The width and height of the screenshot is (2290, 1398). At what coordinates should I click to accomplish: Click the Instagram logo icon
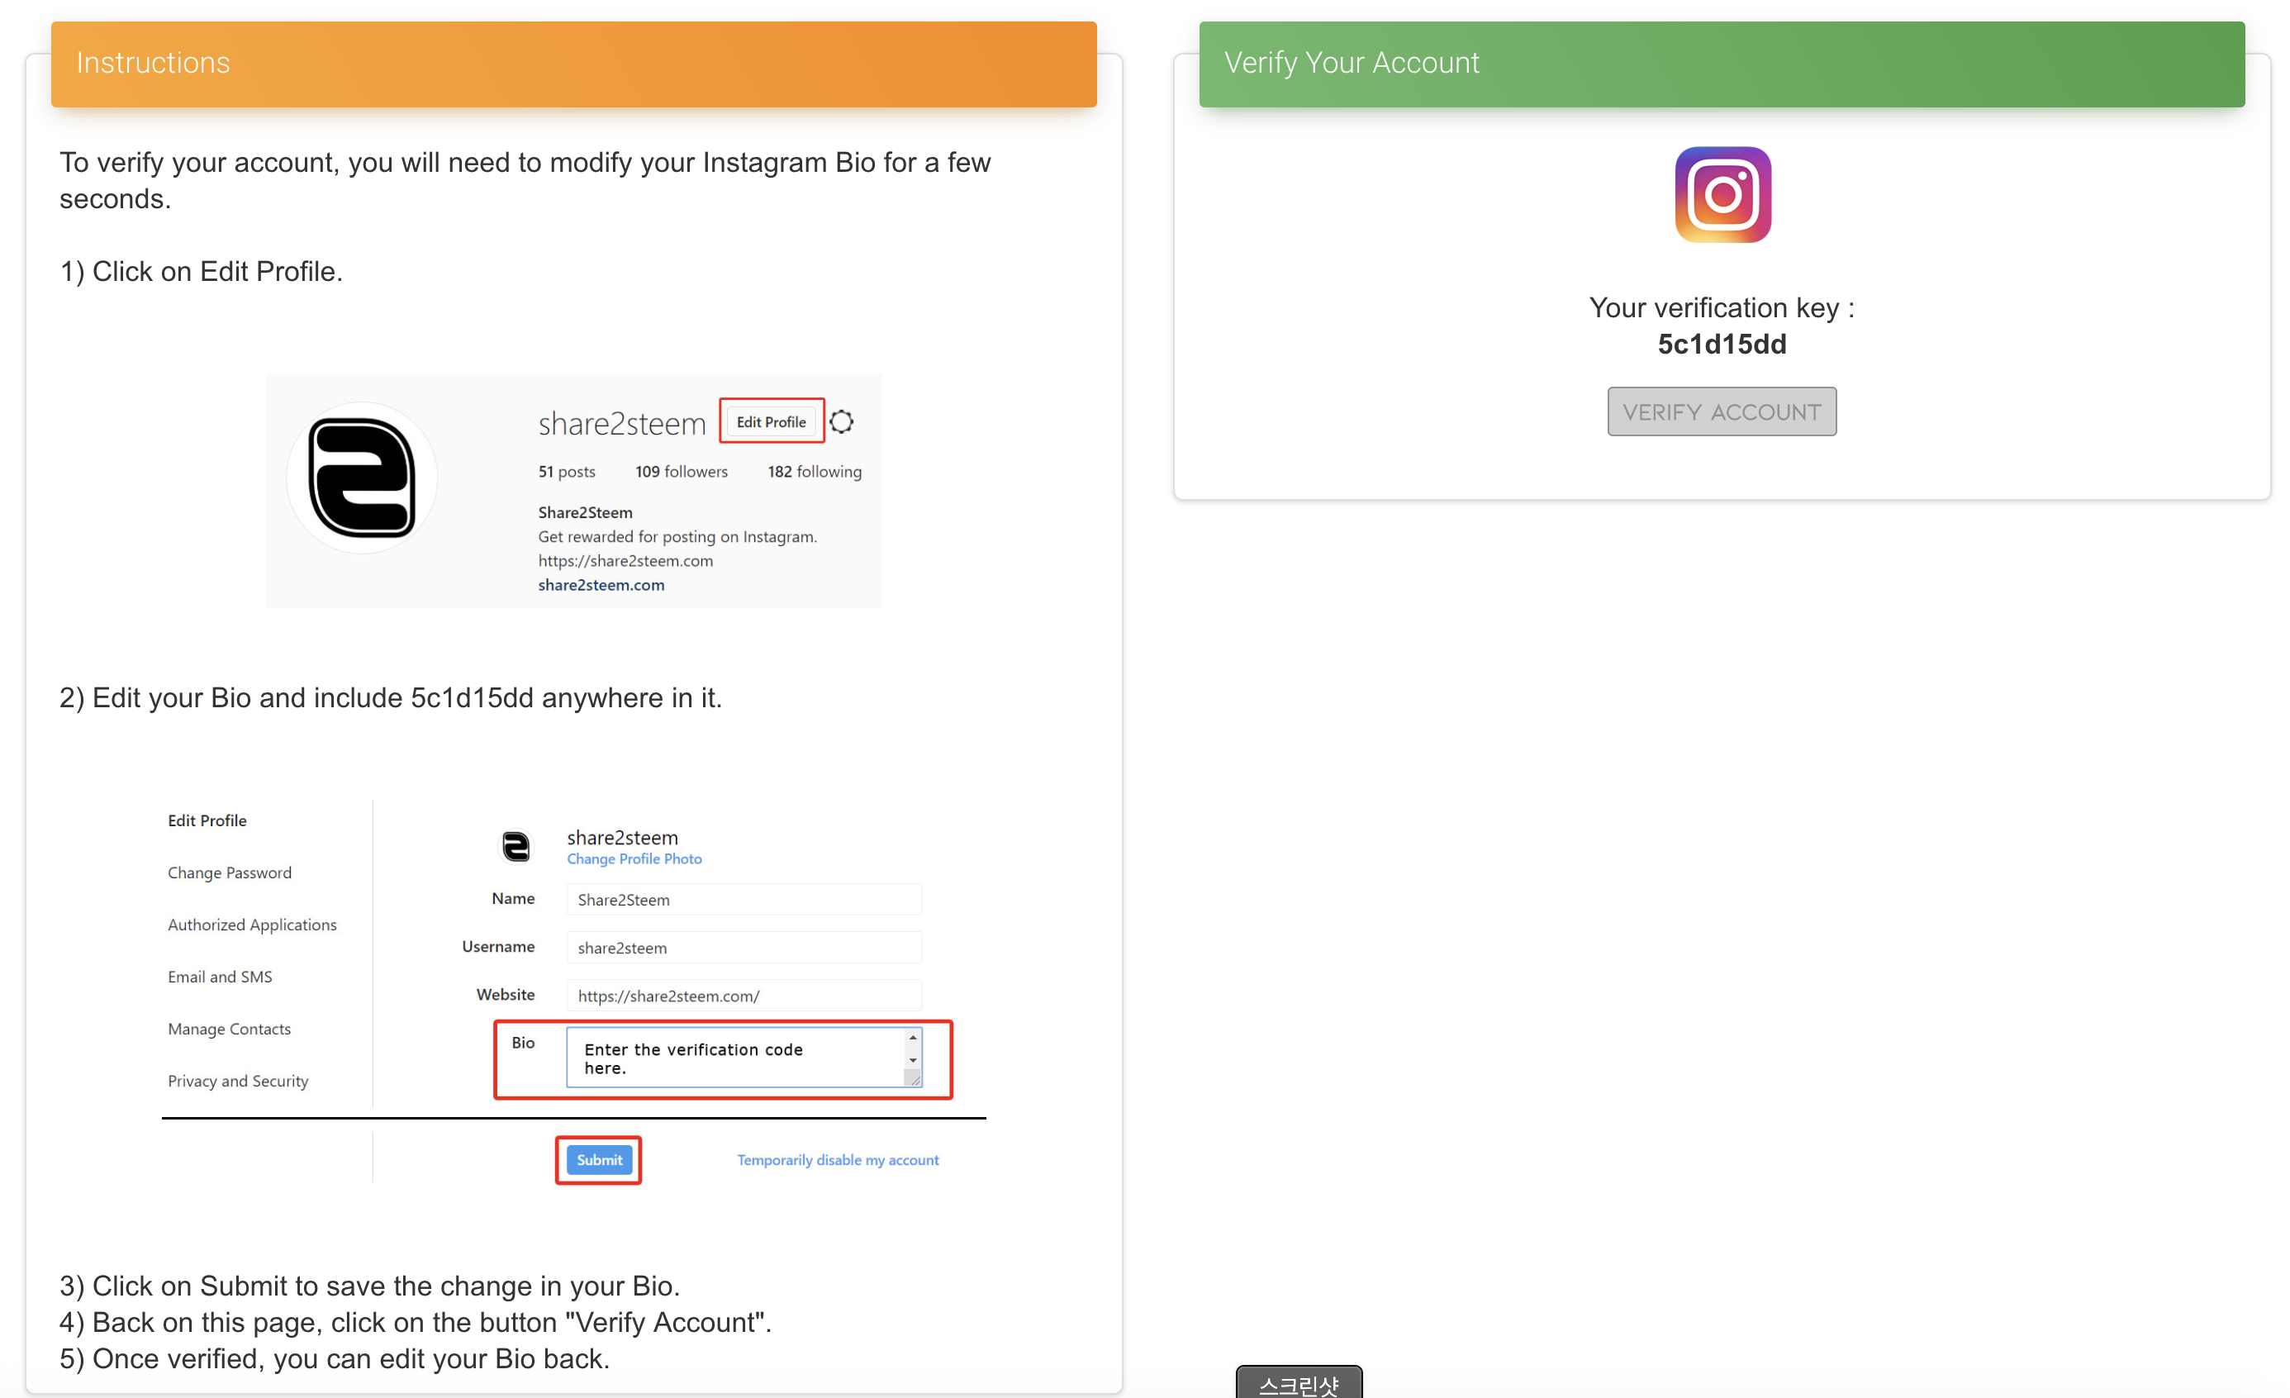click(x=1722, y=194)
